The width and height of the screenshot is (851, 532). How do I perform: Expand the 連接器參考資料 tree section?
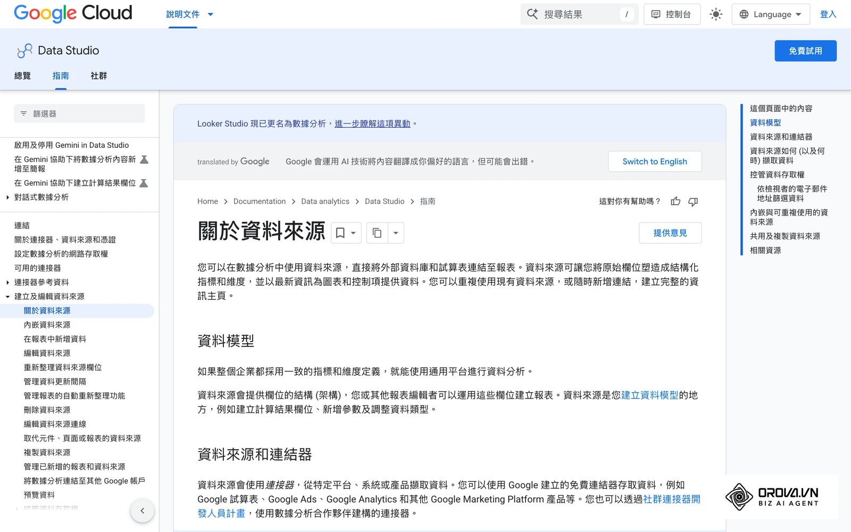click(7, 282)
